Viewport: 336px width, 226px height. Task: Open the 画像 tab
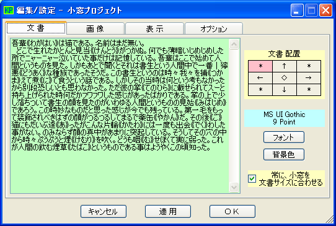[x=95, y=28]
